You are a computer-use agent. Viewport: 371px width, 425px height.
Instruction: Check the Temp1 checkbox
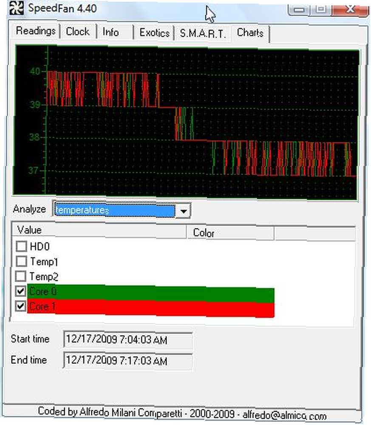(x=21, y=261)
